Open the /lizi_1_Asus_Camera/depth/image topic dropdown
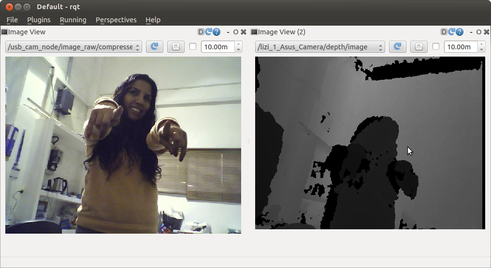 coord(319,47)
